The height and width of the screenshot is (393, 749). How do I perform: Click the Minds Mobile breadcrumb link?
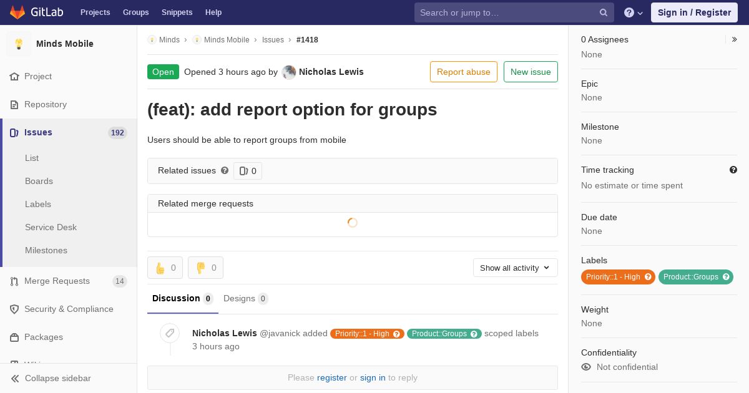pyautogui.click(x=227, y=40)
